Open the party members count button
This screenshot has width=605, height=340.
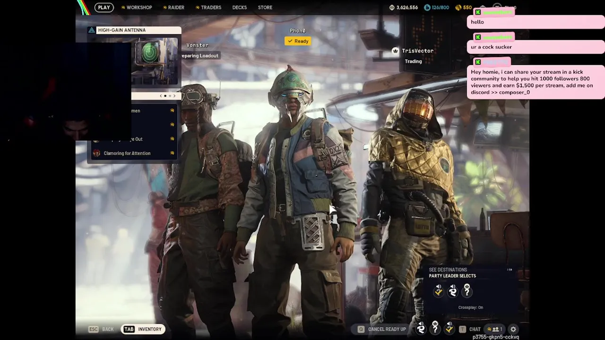coord(495,329)
